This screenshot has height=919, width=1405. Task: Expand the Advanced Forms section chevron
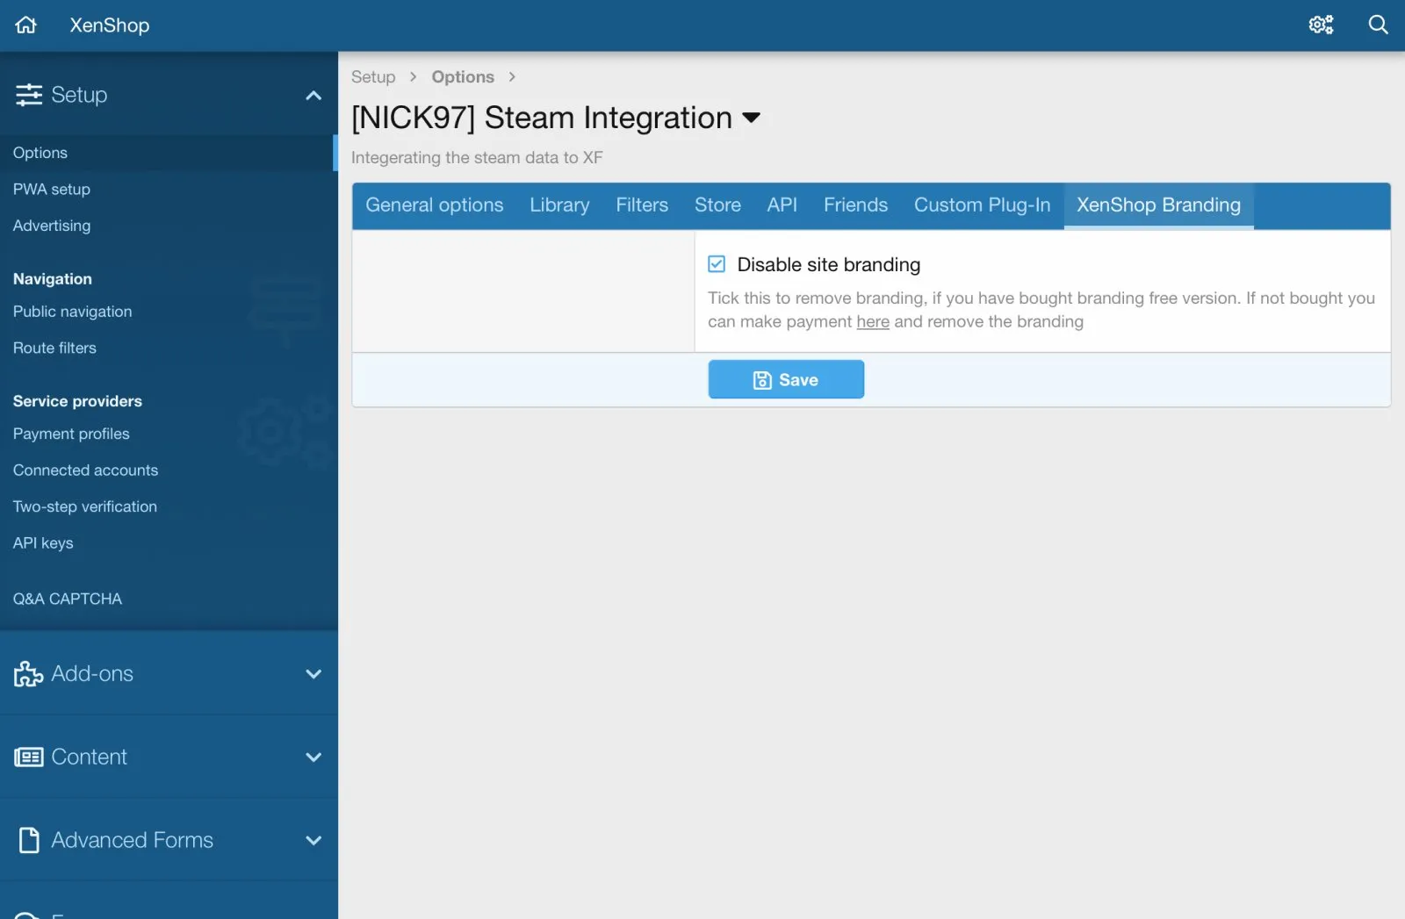coord(313,840)
